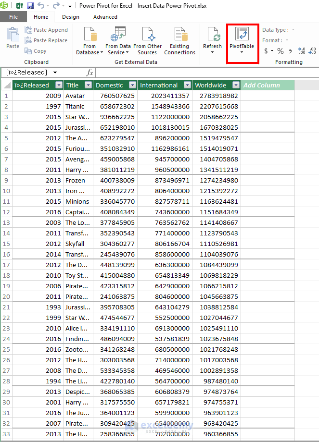Click the Minions title cell

(x=78, y=202)
